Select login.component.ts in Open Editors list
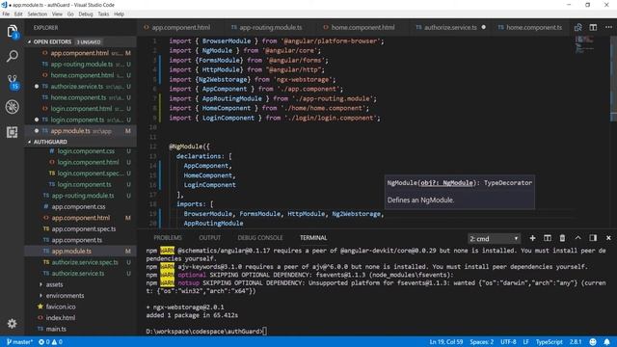 pyautogui.click(x=81, y=120)
